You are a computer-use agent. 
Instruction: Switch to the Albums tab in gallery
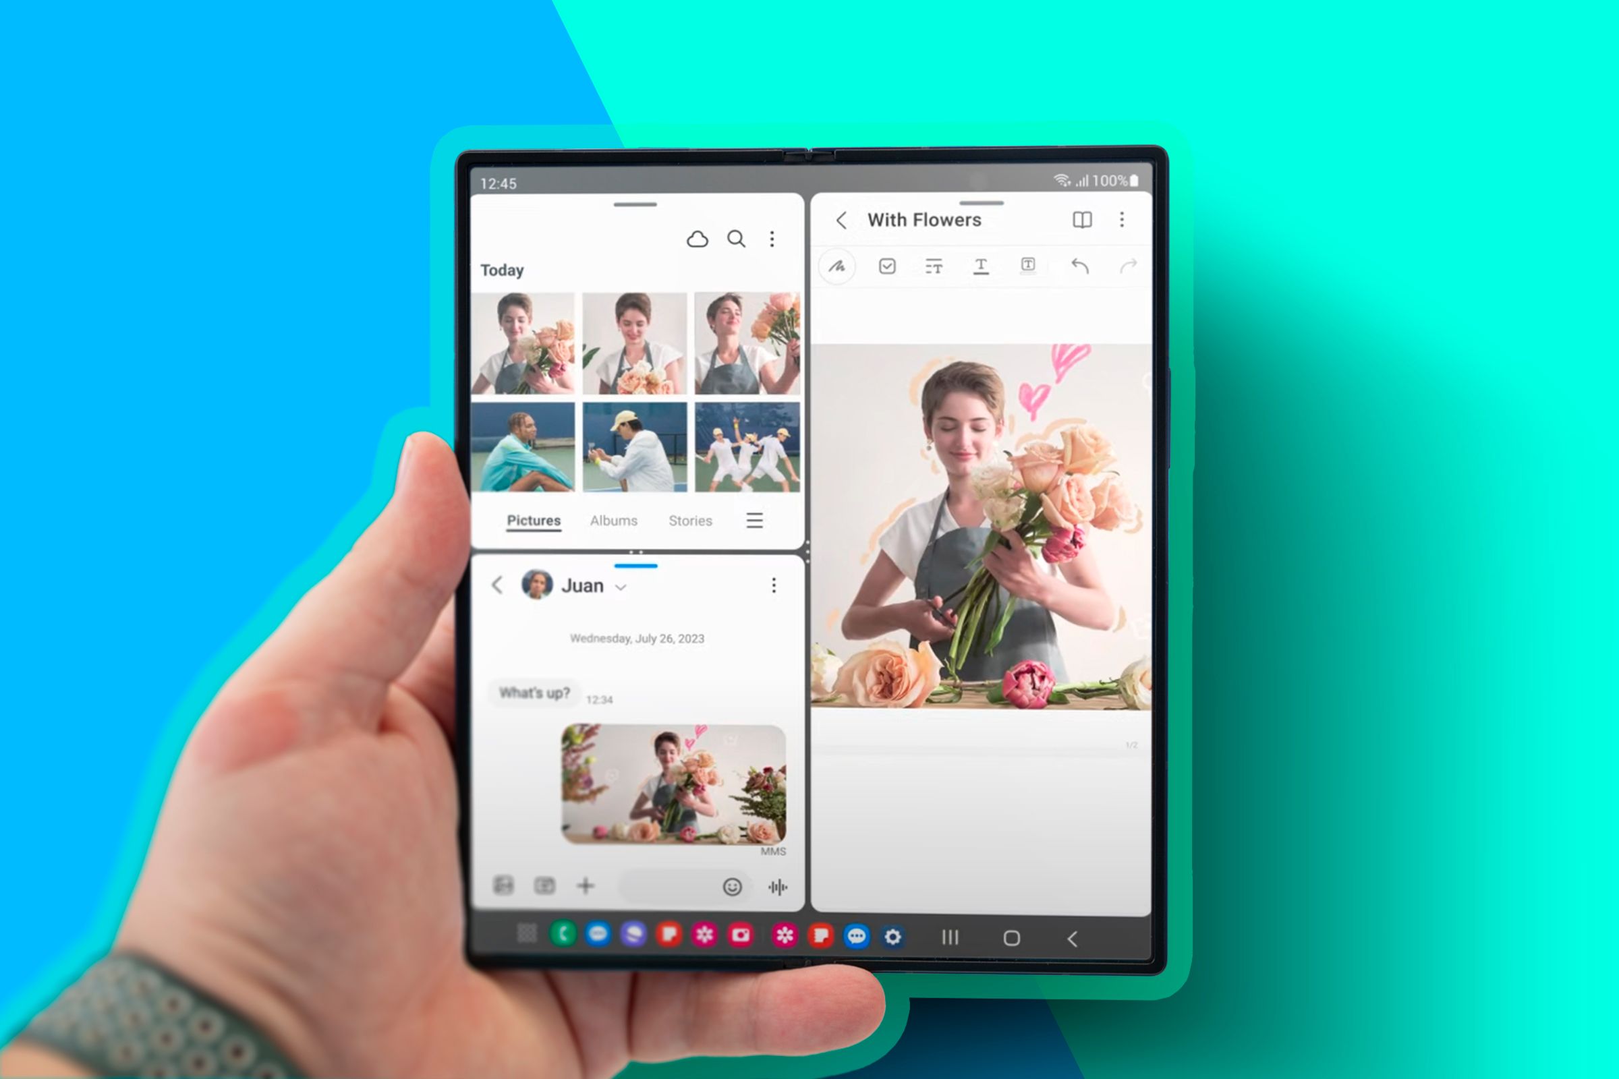(613, 520)
